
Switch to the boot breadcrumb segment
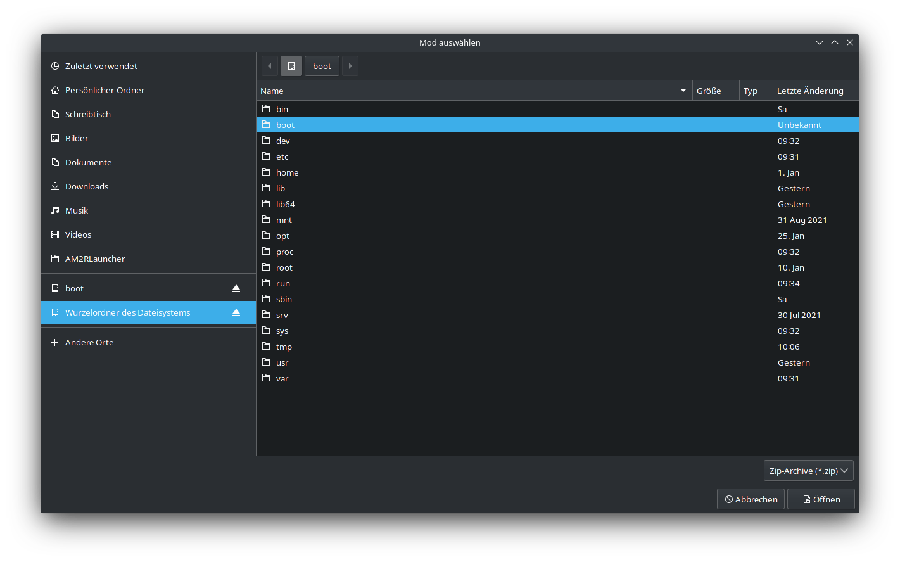pos(322,65)
